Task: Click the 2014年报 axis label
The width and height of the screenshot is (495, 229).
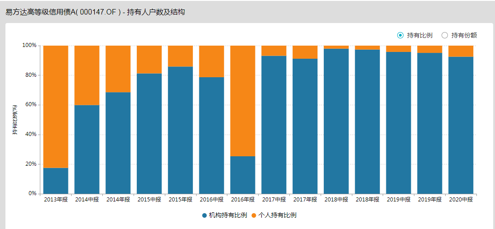Action: (x=118, y=200)
